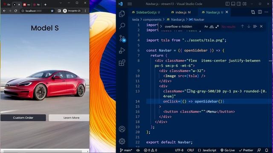
Task: Change UTF-8 file encoding
Action: 179,150
